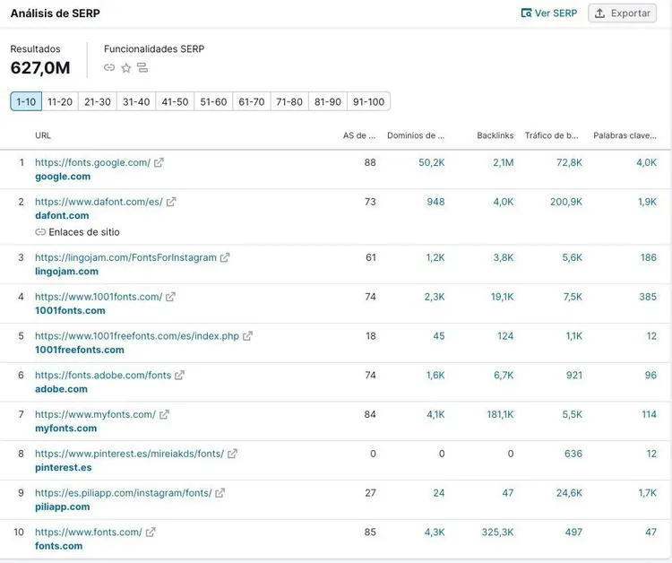Image resolution: width=672 pixels, height=563 pixels.
Task: Open the google.com domain link
Action: [63, 177]
